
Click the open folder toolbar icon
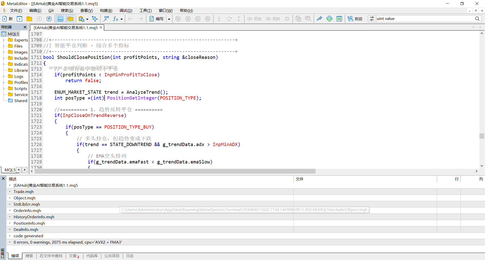(29, 19)
